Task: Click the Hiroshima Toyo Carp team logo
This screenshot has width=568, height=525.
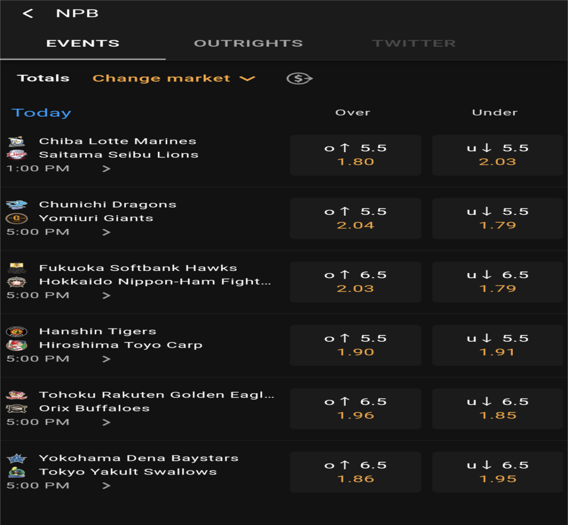Action: pos(17,345)
